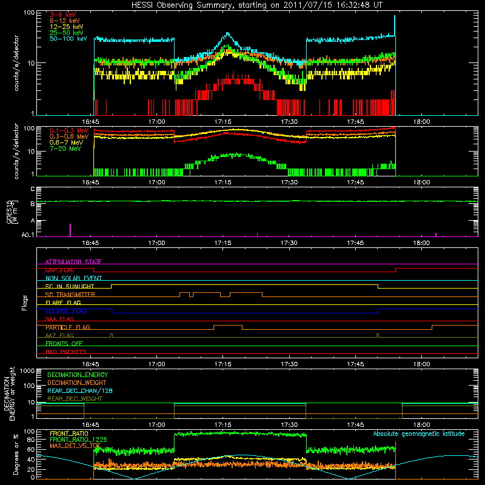Click the DECIMATION ENERGY or weight axis title
The width and height of the screenshot is (485, 485).
coord(9,393)
